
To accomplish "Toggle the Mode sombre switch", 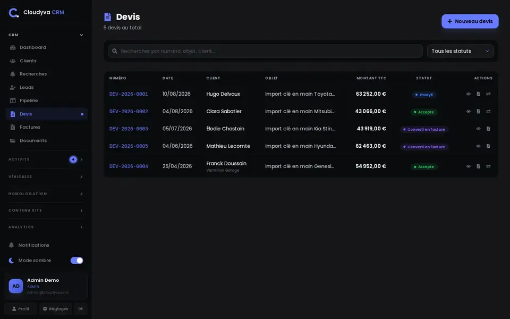I will (76, 261).
